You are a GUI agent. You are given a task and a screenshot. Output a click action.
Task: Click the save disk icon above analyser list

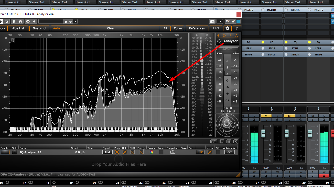(222, 142)
